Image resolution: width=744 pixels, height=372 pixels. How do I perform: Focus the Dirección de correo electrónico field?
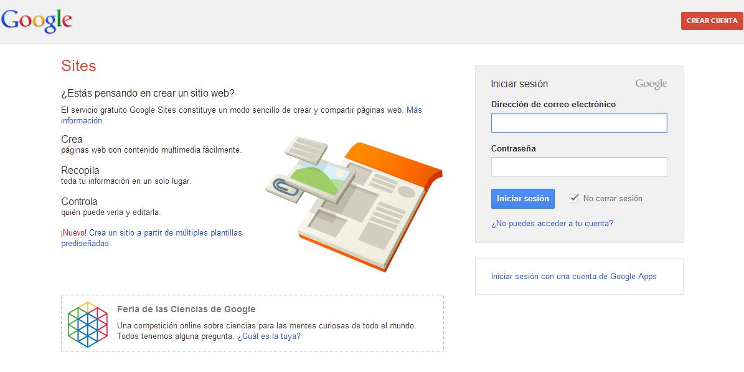click(x=579, y=123)
